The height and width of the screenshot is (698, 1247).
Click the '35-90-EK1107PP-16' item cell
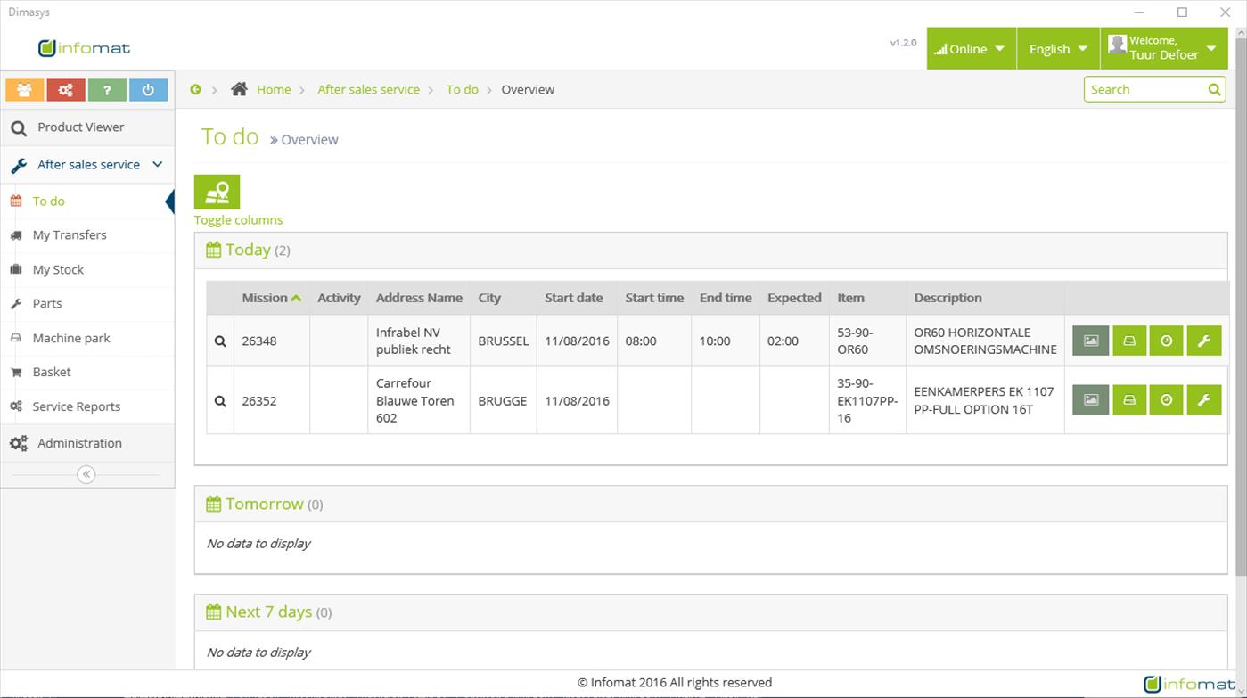(x=867, y=400)
